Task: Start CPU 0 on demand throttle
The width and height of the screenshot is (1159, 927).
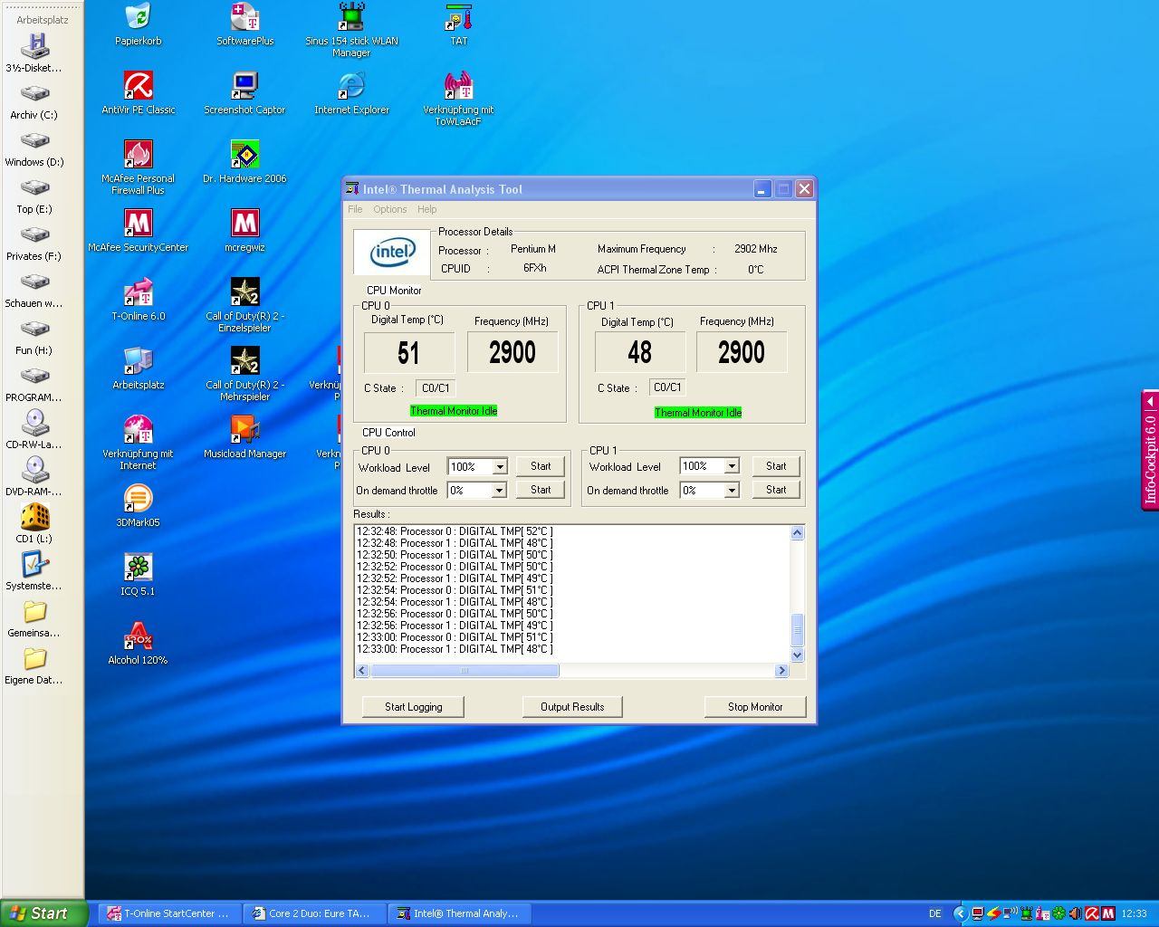Action: 541,490
